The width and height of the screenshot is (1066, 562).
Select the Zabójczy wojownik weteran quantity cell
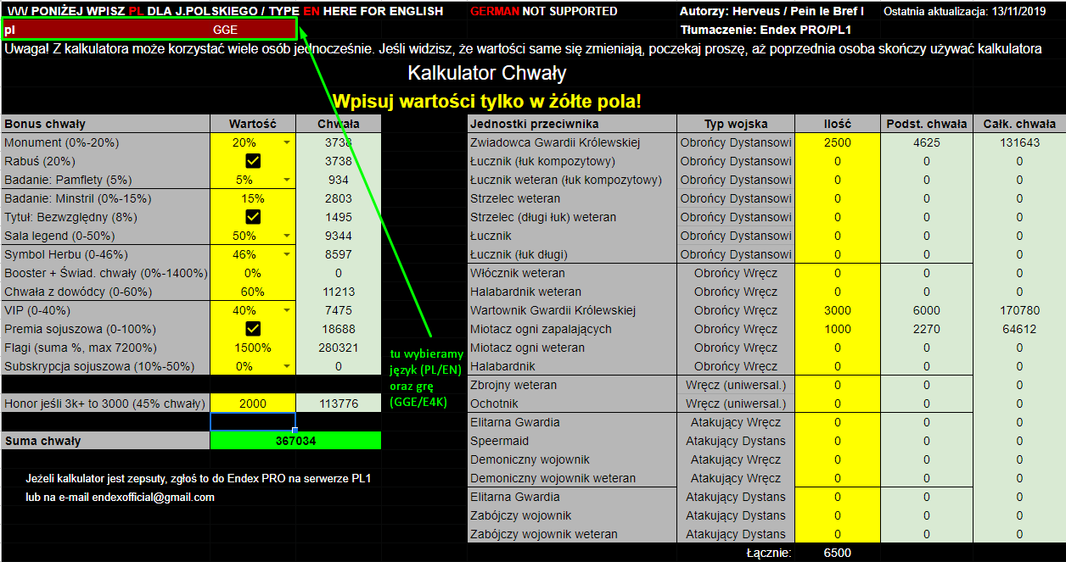838,534
